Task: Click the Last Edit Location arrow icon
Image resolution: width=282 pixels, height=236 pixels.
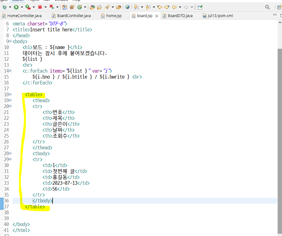Action: [160, 7]
